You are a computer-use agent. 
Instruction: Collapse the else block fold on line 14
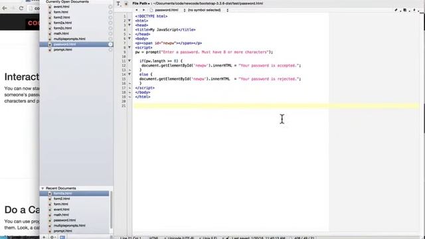click(x=129, y=74)
